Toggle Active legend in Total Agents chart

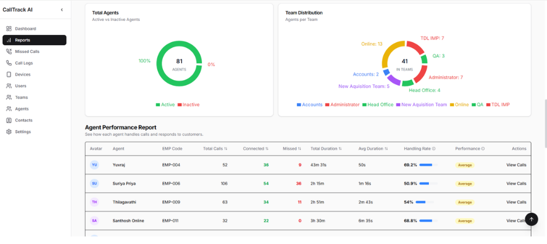pos(165,105)
